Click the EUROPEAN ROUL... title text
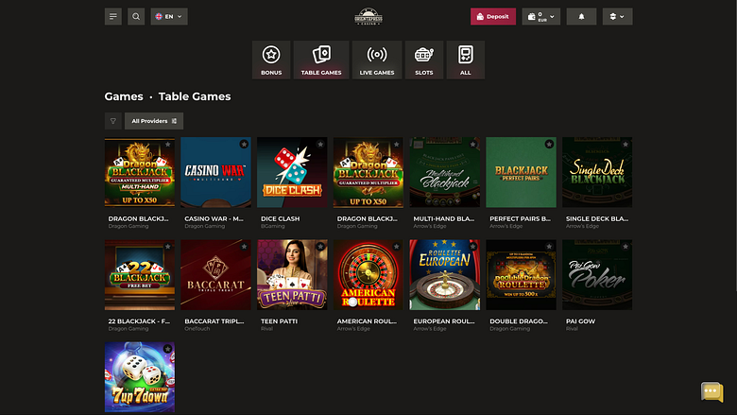Image resolution: width=737 pixels, height=415 pixels. point(444,321)
